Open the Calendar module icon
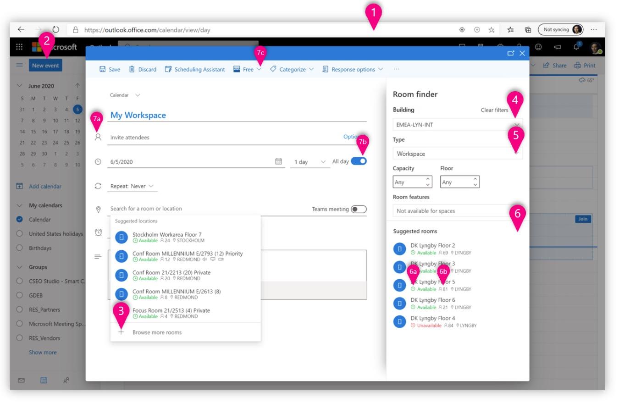619x403 pixels. 44,380
